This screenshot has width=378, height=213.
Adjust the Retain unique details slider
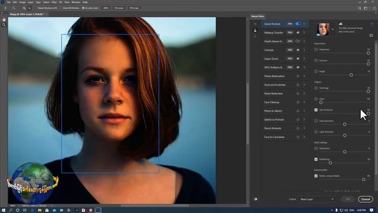364,179
